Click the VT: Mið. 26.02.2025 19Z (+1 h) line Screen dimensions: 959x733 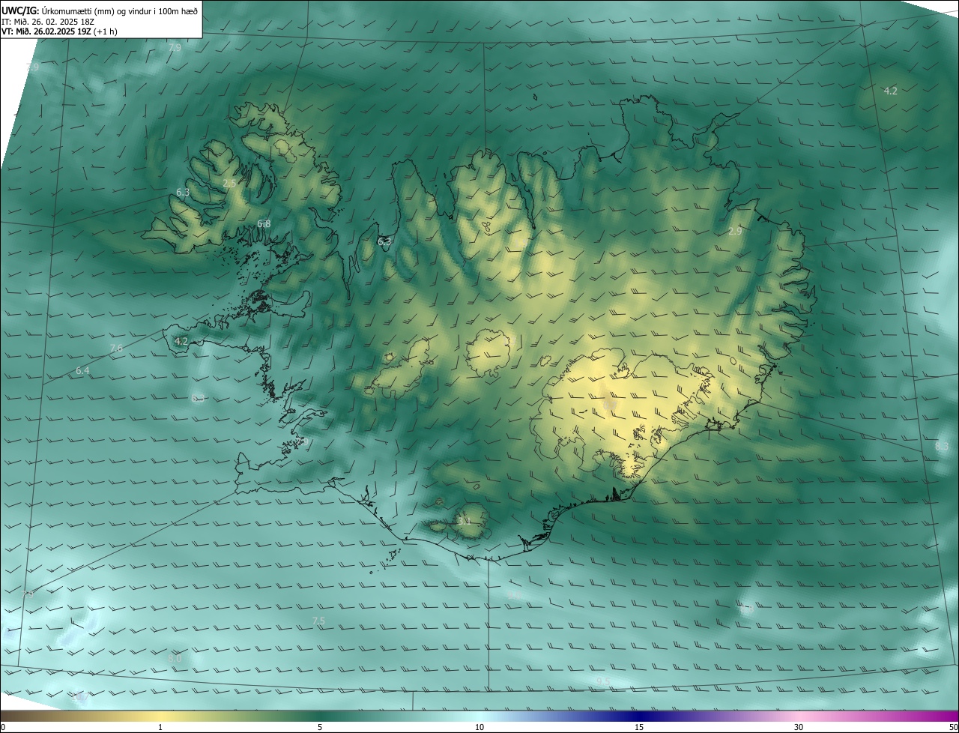click(x=59, y=31)
